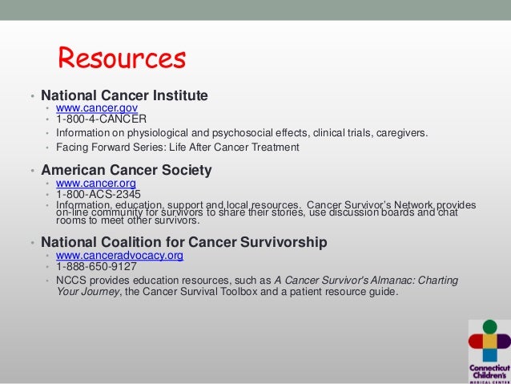Click the phone number 1-800-4-CANCER
Screen dimensions: 511x384
pos(102,119)
